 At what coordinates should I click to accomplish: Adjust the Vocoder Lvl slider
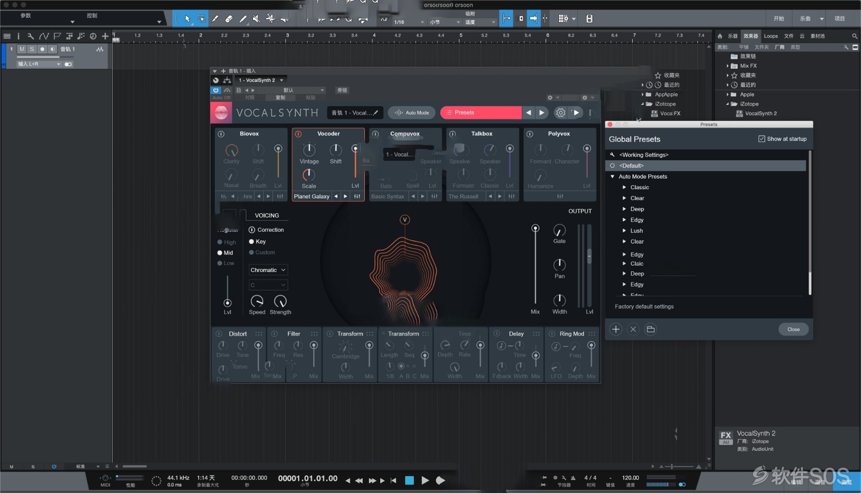coord(355,161)
